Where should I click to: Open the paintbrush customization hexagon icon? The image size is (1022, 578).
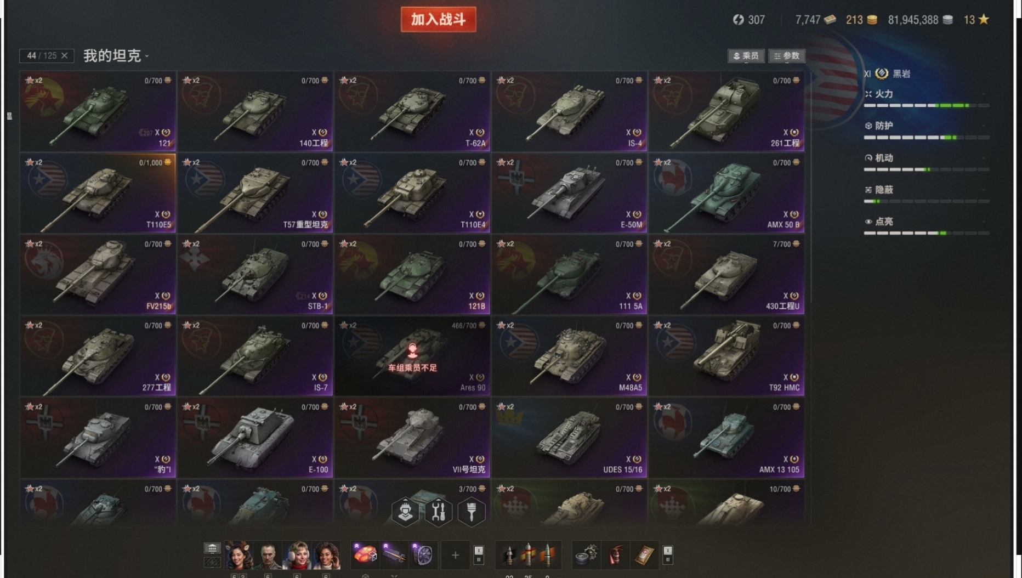point(472,512)
